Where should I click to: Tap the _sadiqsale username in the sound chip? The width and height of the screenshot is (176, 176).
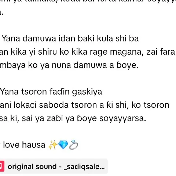84,166
